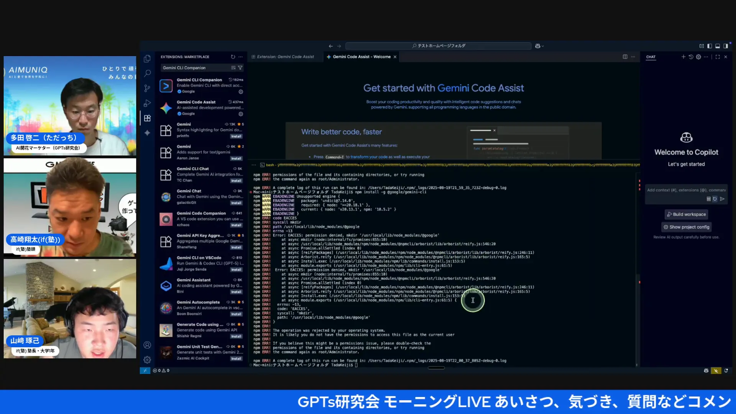This screenshot has height=414, width=736.
Task: Open the remote window status bar button
Action: tap(145, 371)
